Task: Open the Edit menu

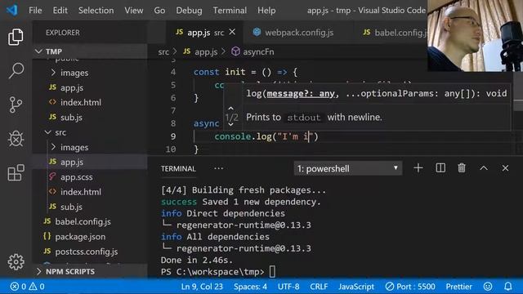Action: (60, 11)
